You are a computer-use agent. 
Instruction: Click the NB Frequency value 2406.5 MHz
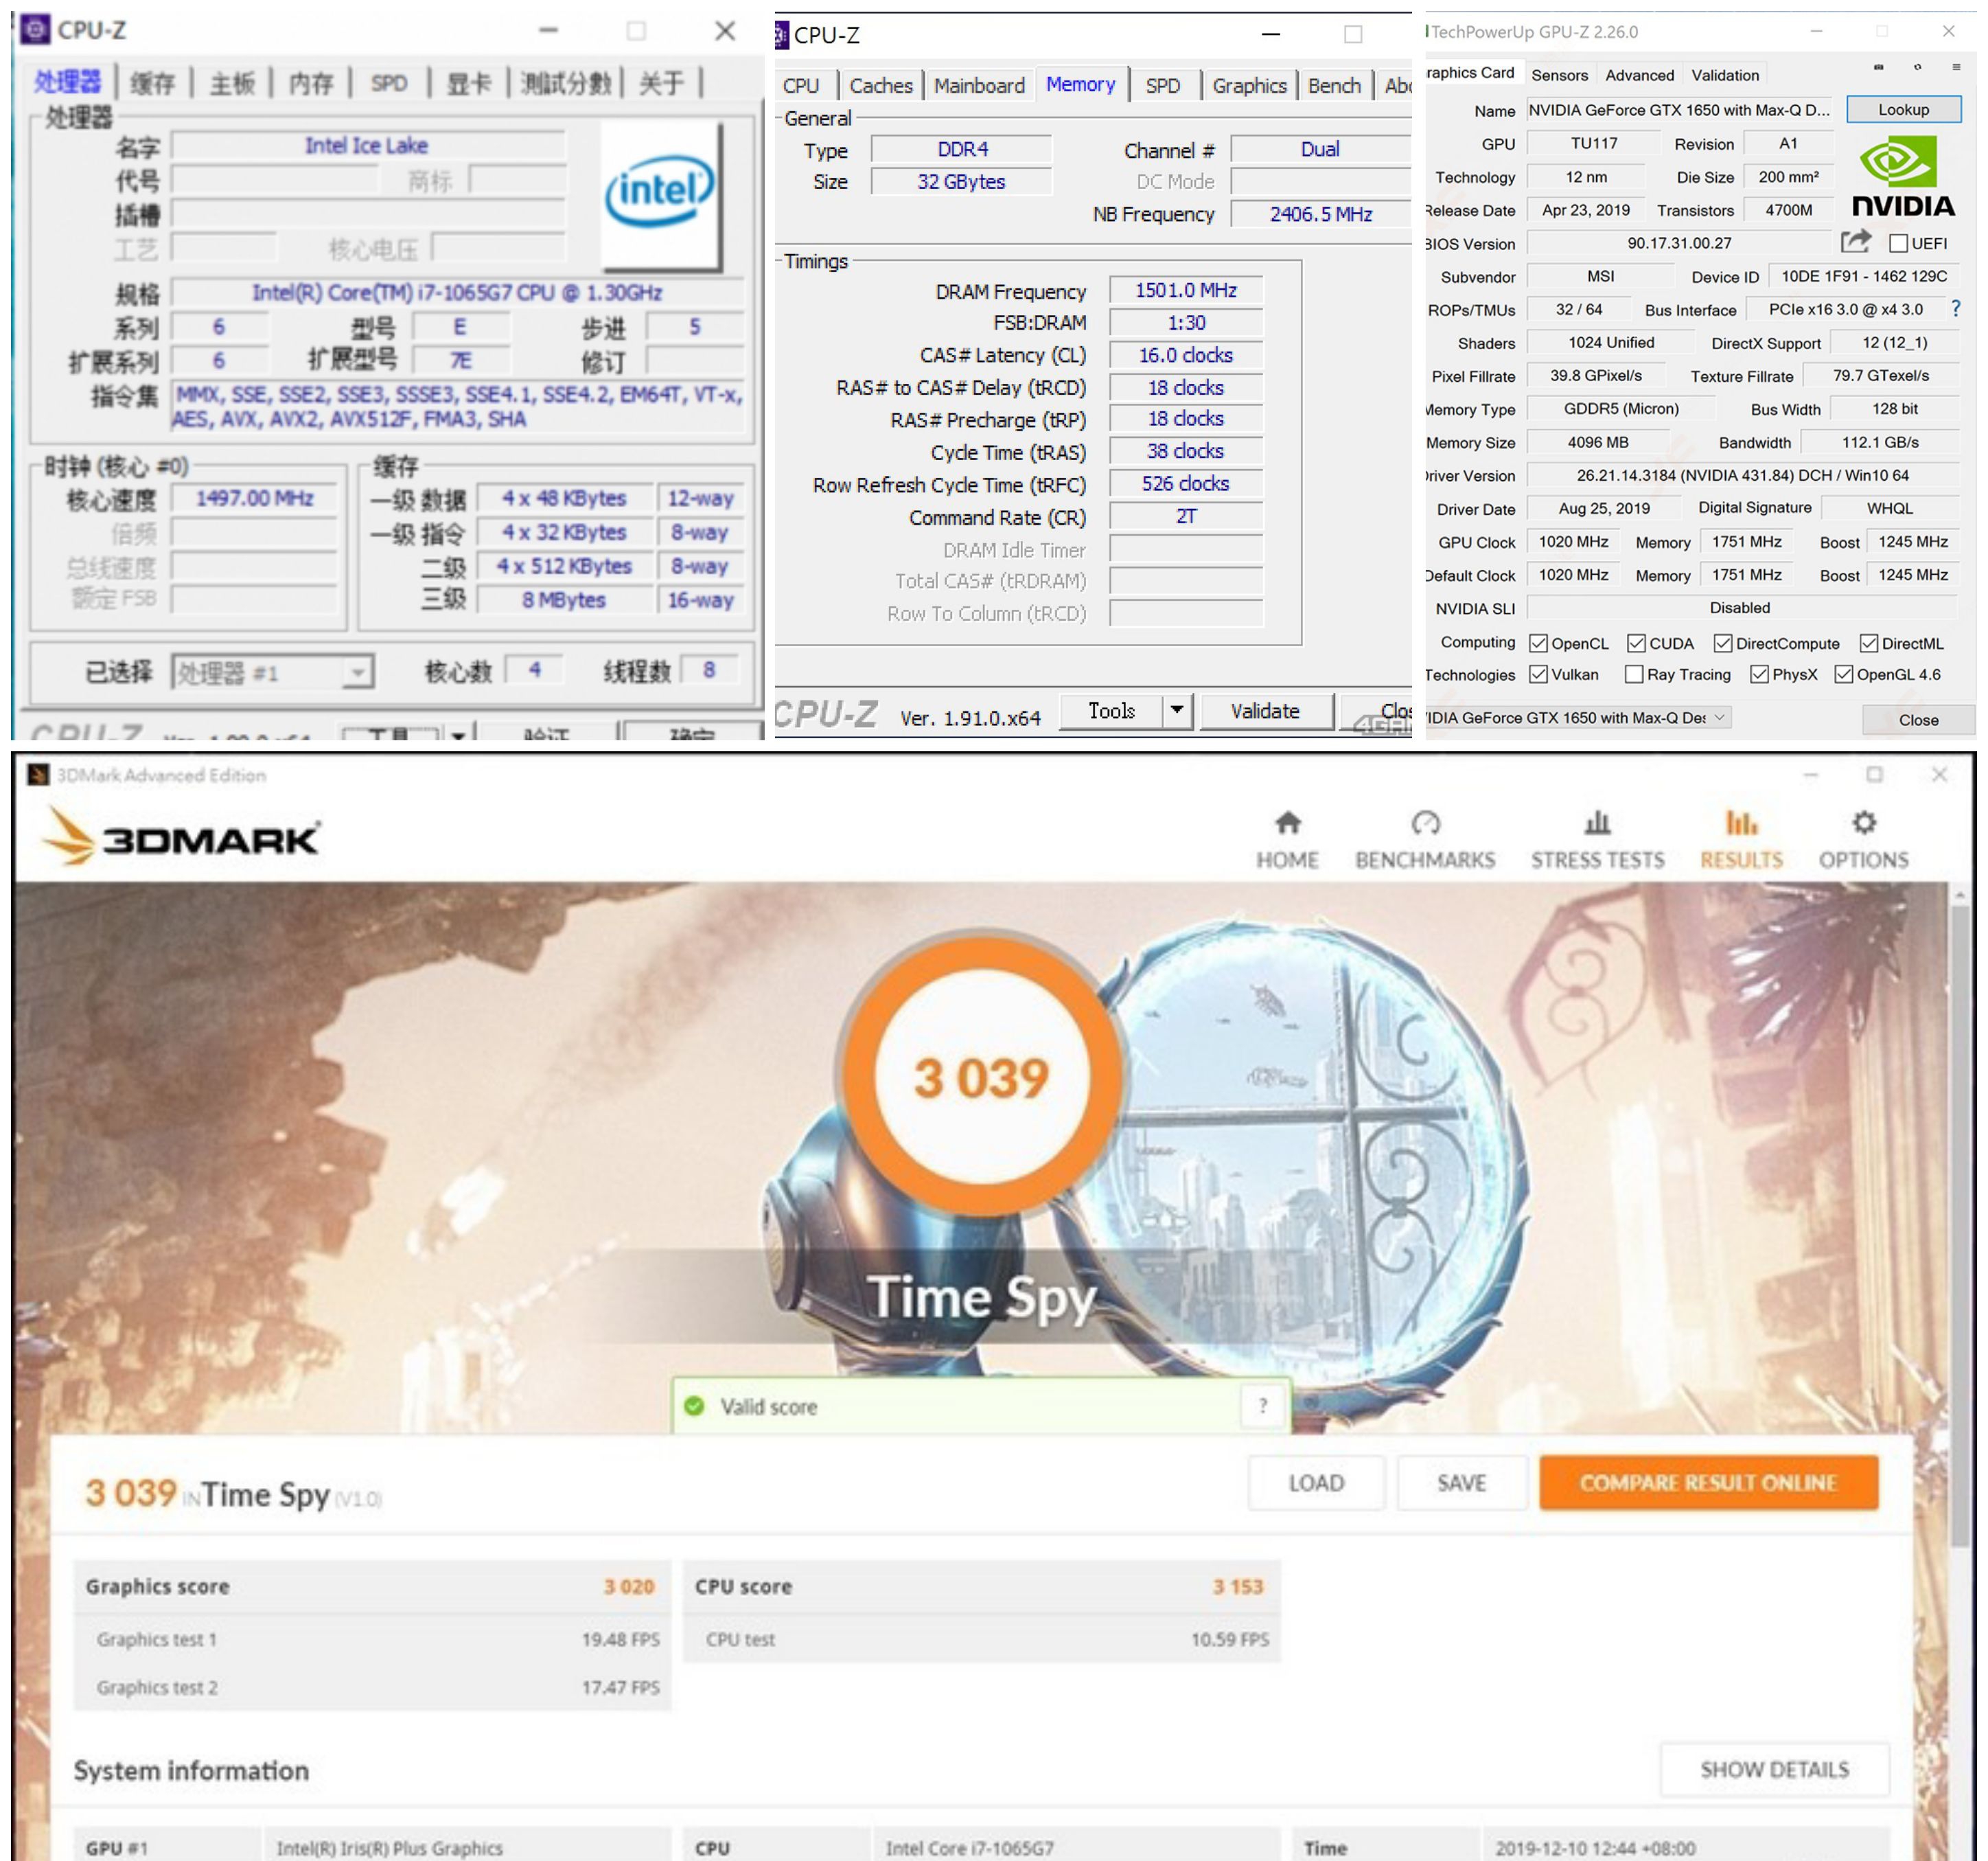(1320, 214)
